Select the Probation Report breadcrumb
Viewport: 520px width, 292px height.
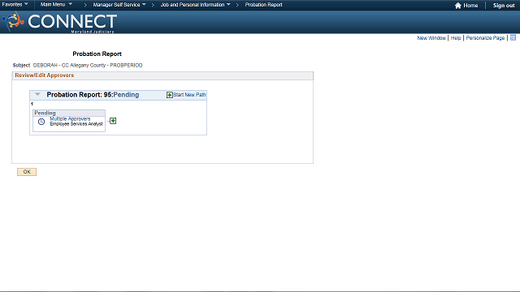tap(263, 5)
